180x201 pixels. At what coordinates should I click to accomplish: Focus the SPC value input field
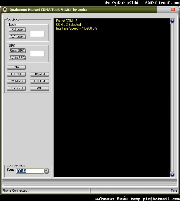coord(37,54)
